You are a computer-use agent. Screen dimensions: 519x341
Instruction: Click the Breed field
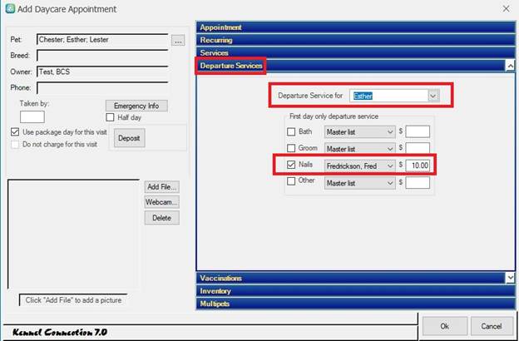pos(102,55)
